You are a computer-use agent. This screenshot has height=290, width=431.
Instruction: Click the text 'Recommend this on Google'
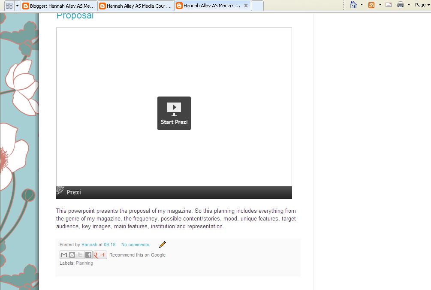(137, 255)
